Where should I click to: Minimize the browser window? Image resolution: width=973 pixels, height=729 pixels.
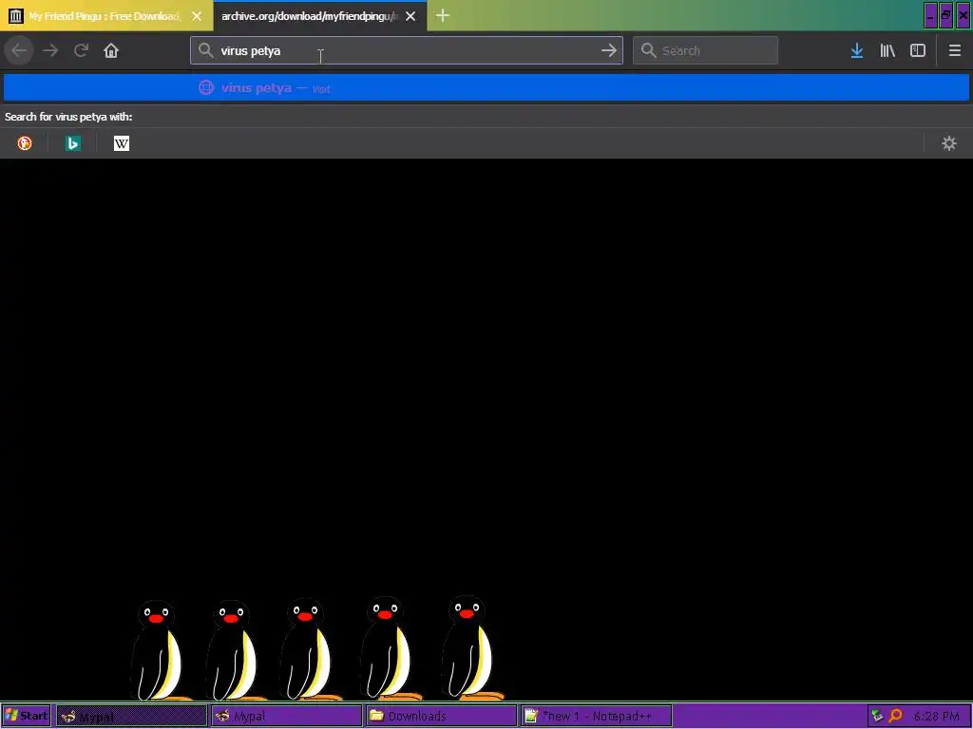pyautogui.click(x=930, y=15)
